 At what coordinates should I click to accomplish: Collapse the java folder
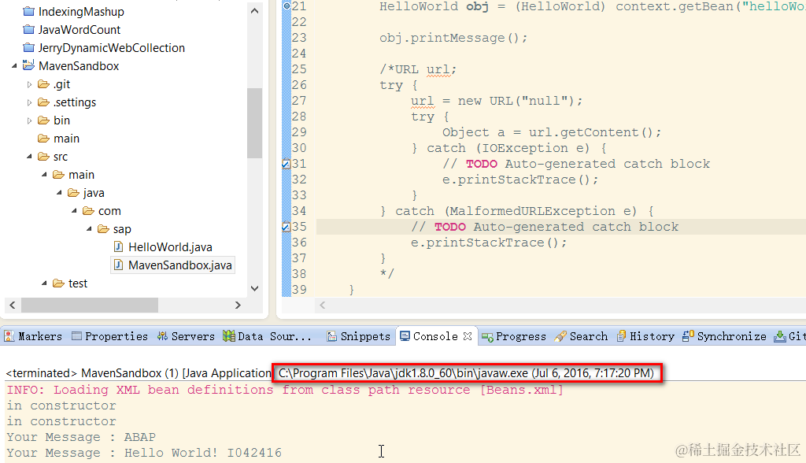tap(59, 193)
